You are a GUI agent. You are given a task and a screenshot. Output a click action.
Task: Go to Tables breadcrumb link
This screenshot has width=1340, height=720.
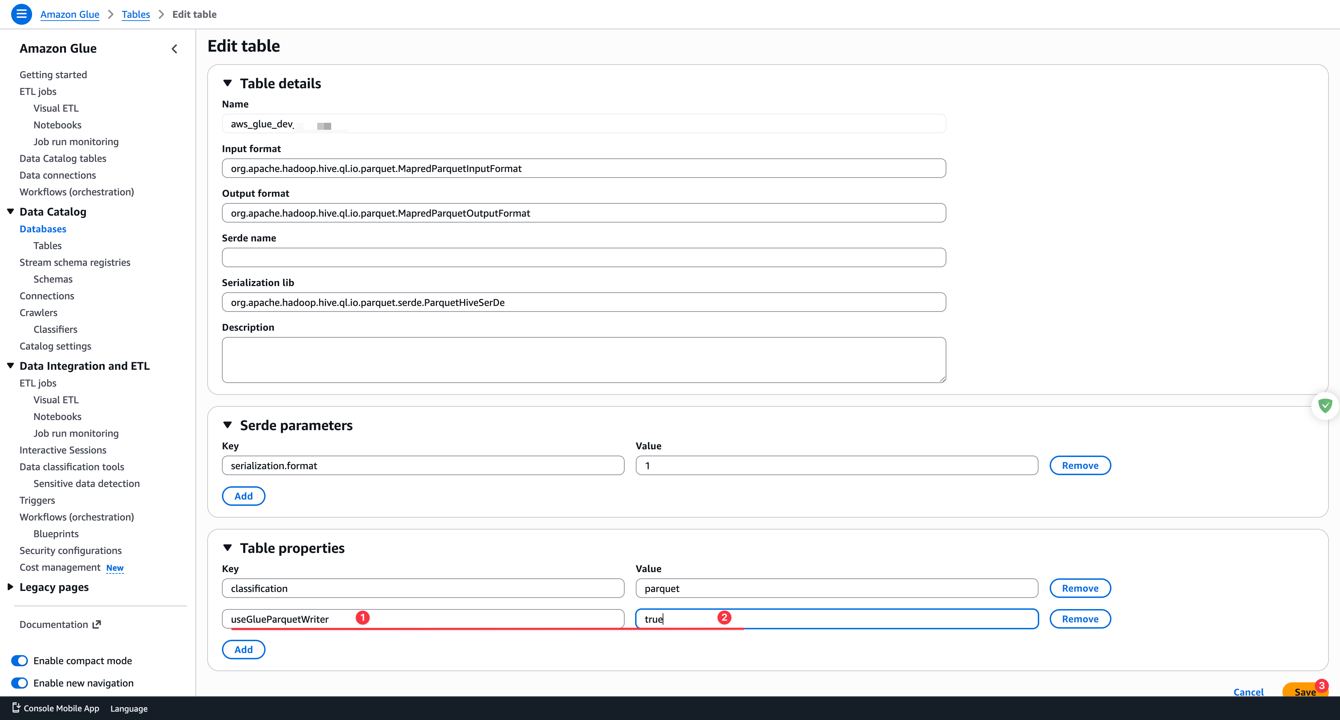click(x=135, y=15)
